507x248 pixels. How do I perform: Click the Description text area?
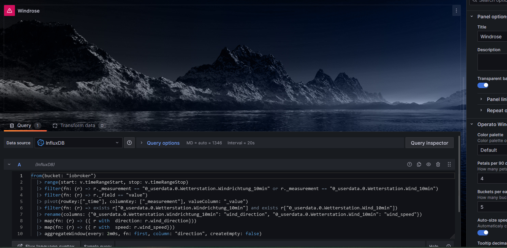492,62
